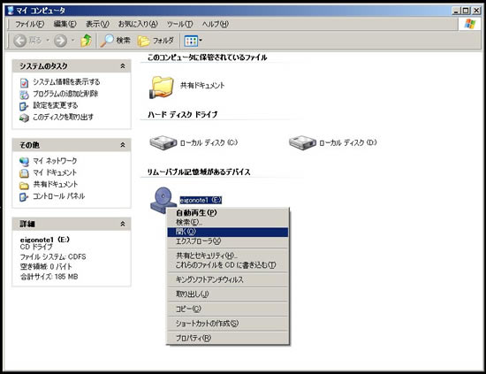Viewport: 486px width, 374px height.
Task: Click the add/remove programs icon
Action: (x=24, y=95)
